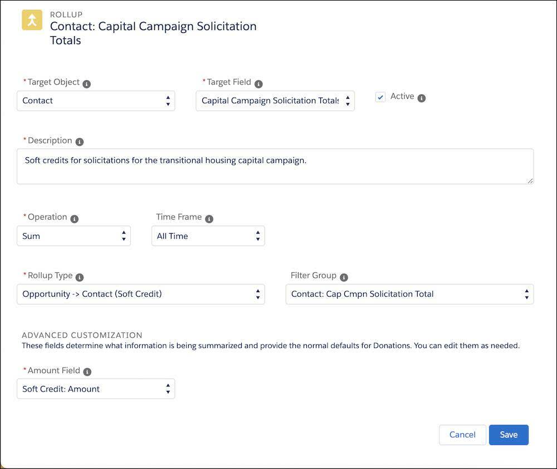Show info tooltip for Target Object
Image resolution: width=557 pixels, height=469 pixels.
(87, 84)
